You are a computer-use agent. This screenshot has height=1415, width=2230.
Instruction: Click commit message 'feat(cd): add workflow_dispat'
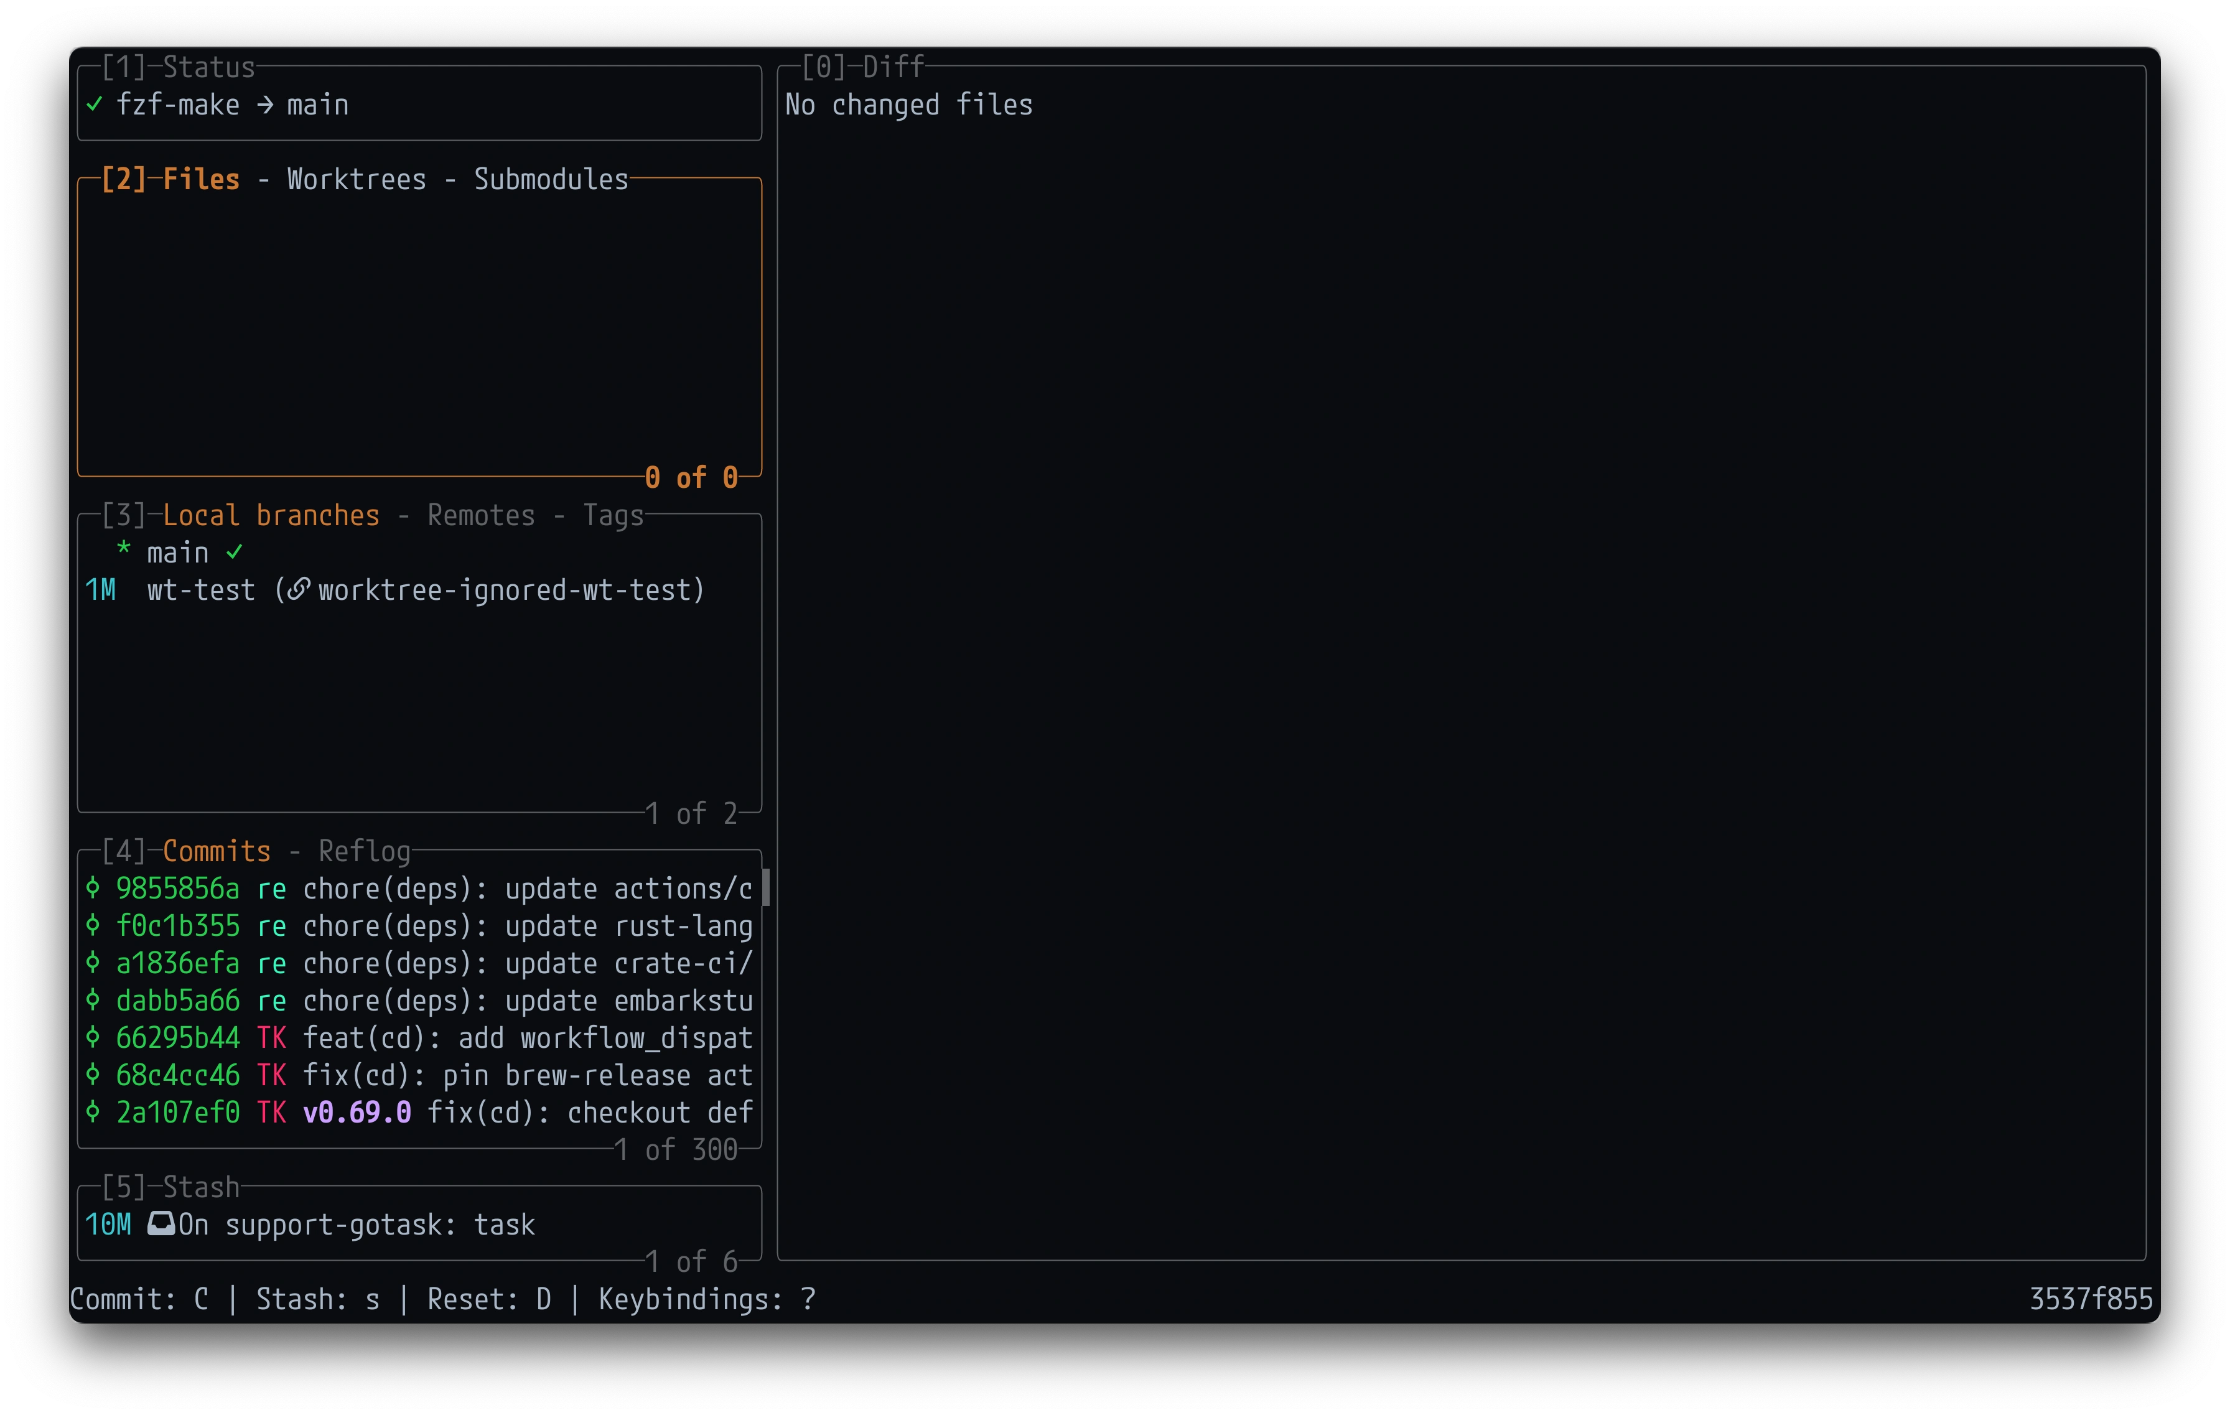tap(528, 1037)
